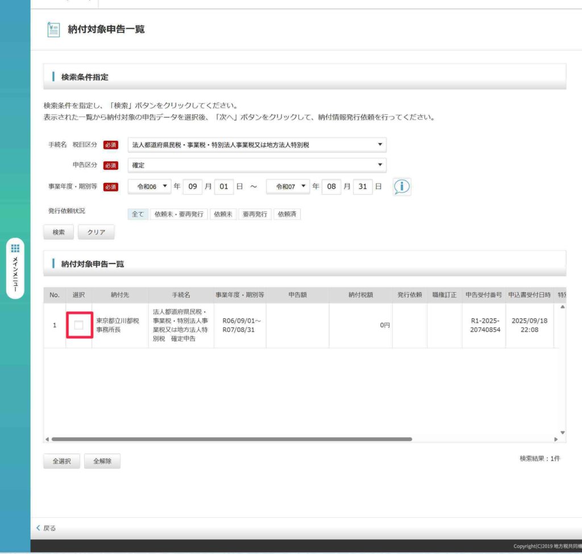The image size is (582, 554).
Task: Click the 検索 search button
Action: coord(59,232)
